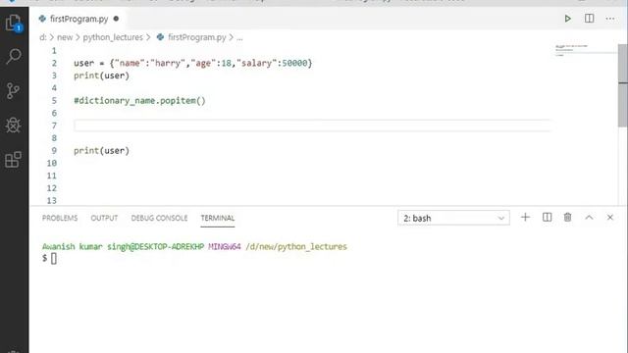
Task: Switch to the PROBLEMS tab
Action: (x=60, y=218)
